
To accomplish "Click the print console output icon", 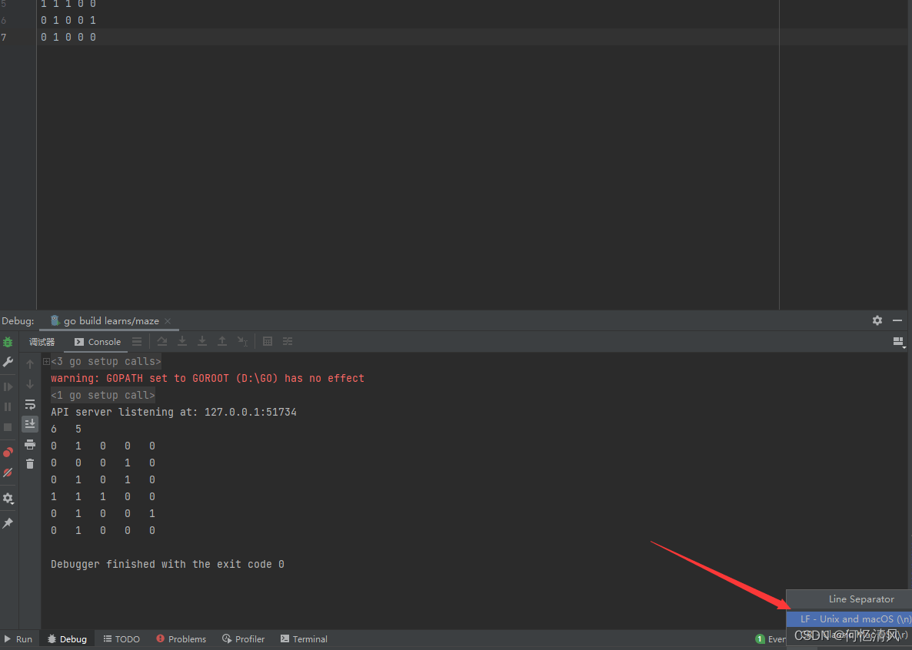I will (30, 444).
